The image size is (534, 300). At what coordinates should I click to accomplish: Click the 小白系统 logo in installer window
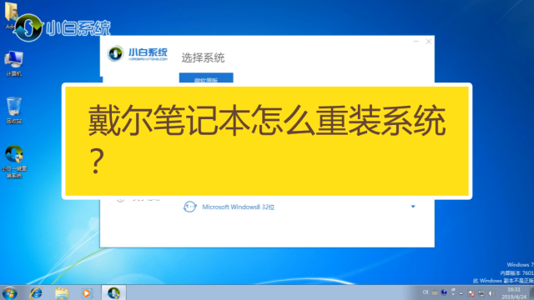click(138, 53)
